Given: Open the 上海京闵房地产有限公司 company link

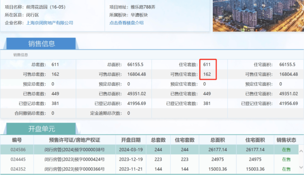Looking at the screenshot, I should 49,23.
